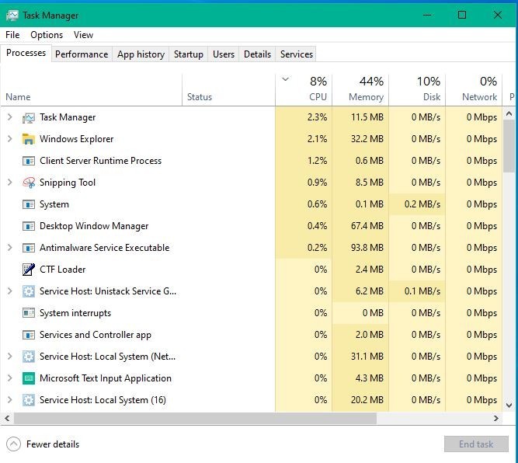Click the Desktop Window Manager icon
This screenshot has height=463, width=518.
pos(29,226)
